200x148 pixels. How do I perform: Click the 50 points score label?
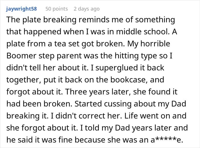point(57,9)
